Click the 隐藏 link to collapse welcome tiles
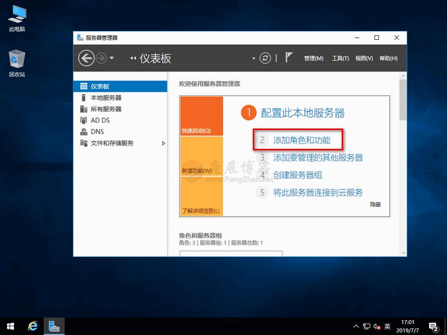This screenshot has height=335, width=447. (x=375, y=204)
